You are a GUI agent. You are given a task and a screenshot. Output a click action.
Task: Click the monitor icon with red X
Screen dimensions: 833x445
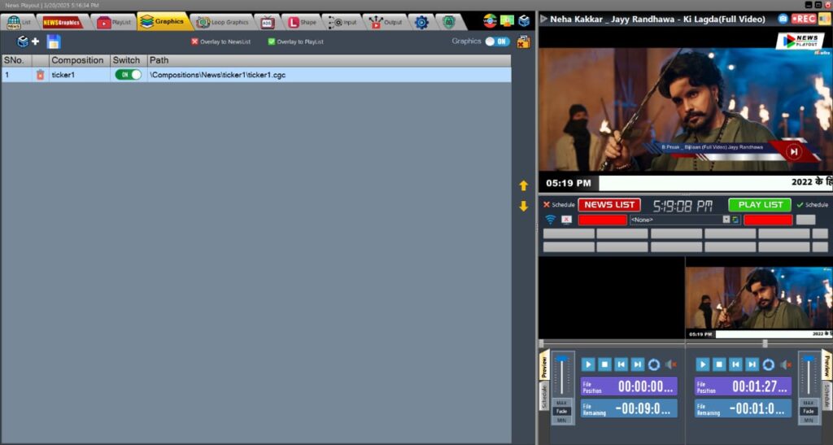pos(566,220)
